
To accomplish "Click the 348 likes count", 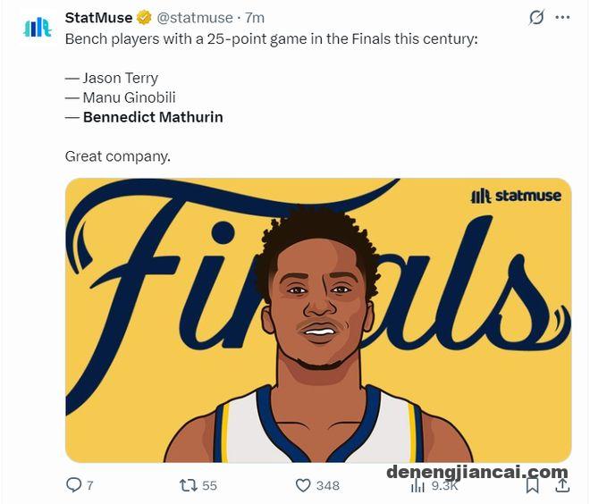I will (x=328, y=486).
